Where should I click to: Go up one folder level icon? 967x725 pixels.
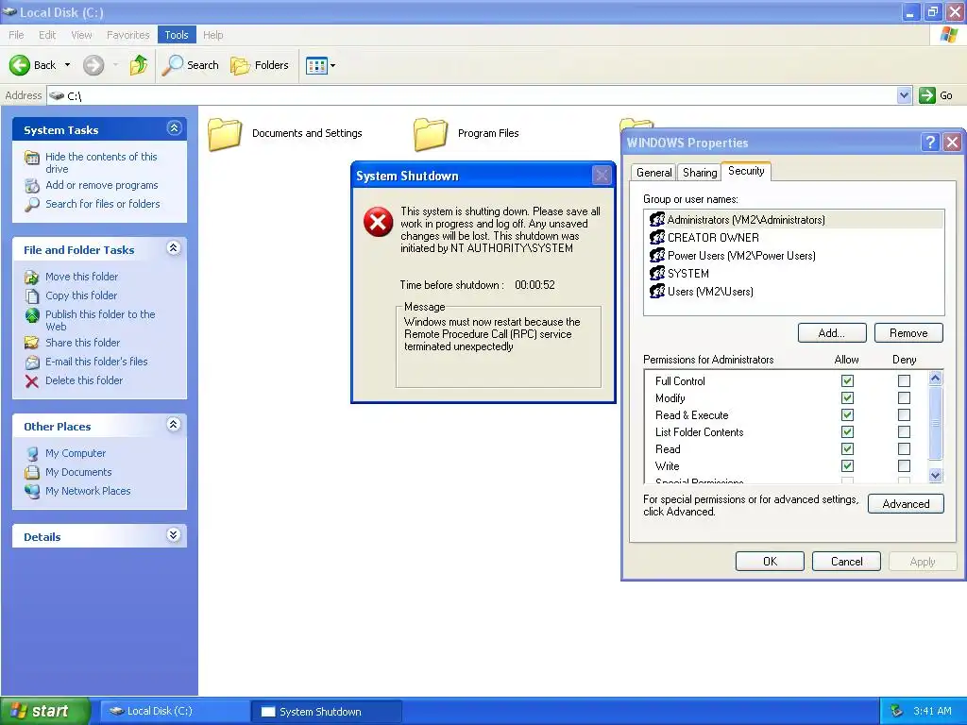pyautogui.click(x=139, y=65)
